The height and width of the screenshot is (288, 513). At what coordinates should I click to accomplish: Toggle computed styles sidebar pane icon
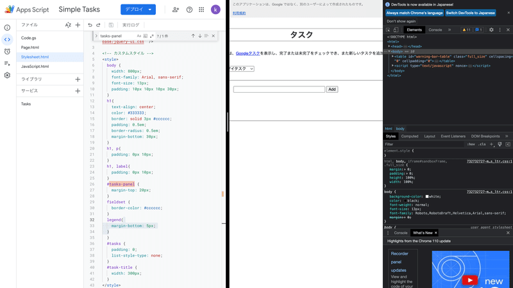tap(508, 145)
